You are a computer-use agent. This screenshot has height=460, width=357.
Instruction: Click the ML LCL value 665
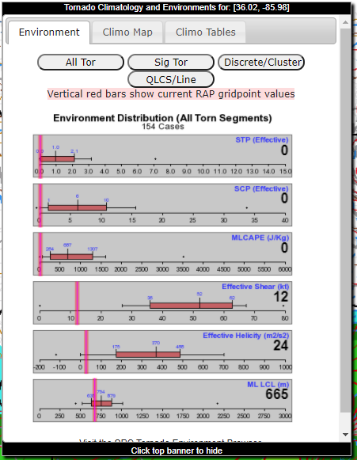277,394
